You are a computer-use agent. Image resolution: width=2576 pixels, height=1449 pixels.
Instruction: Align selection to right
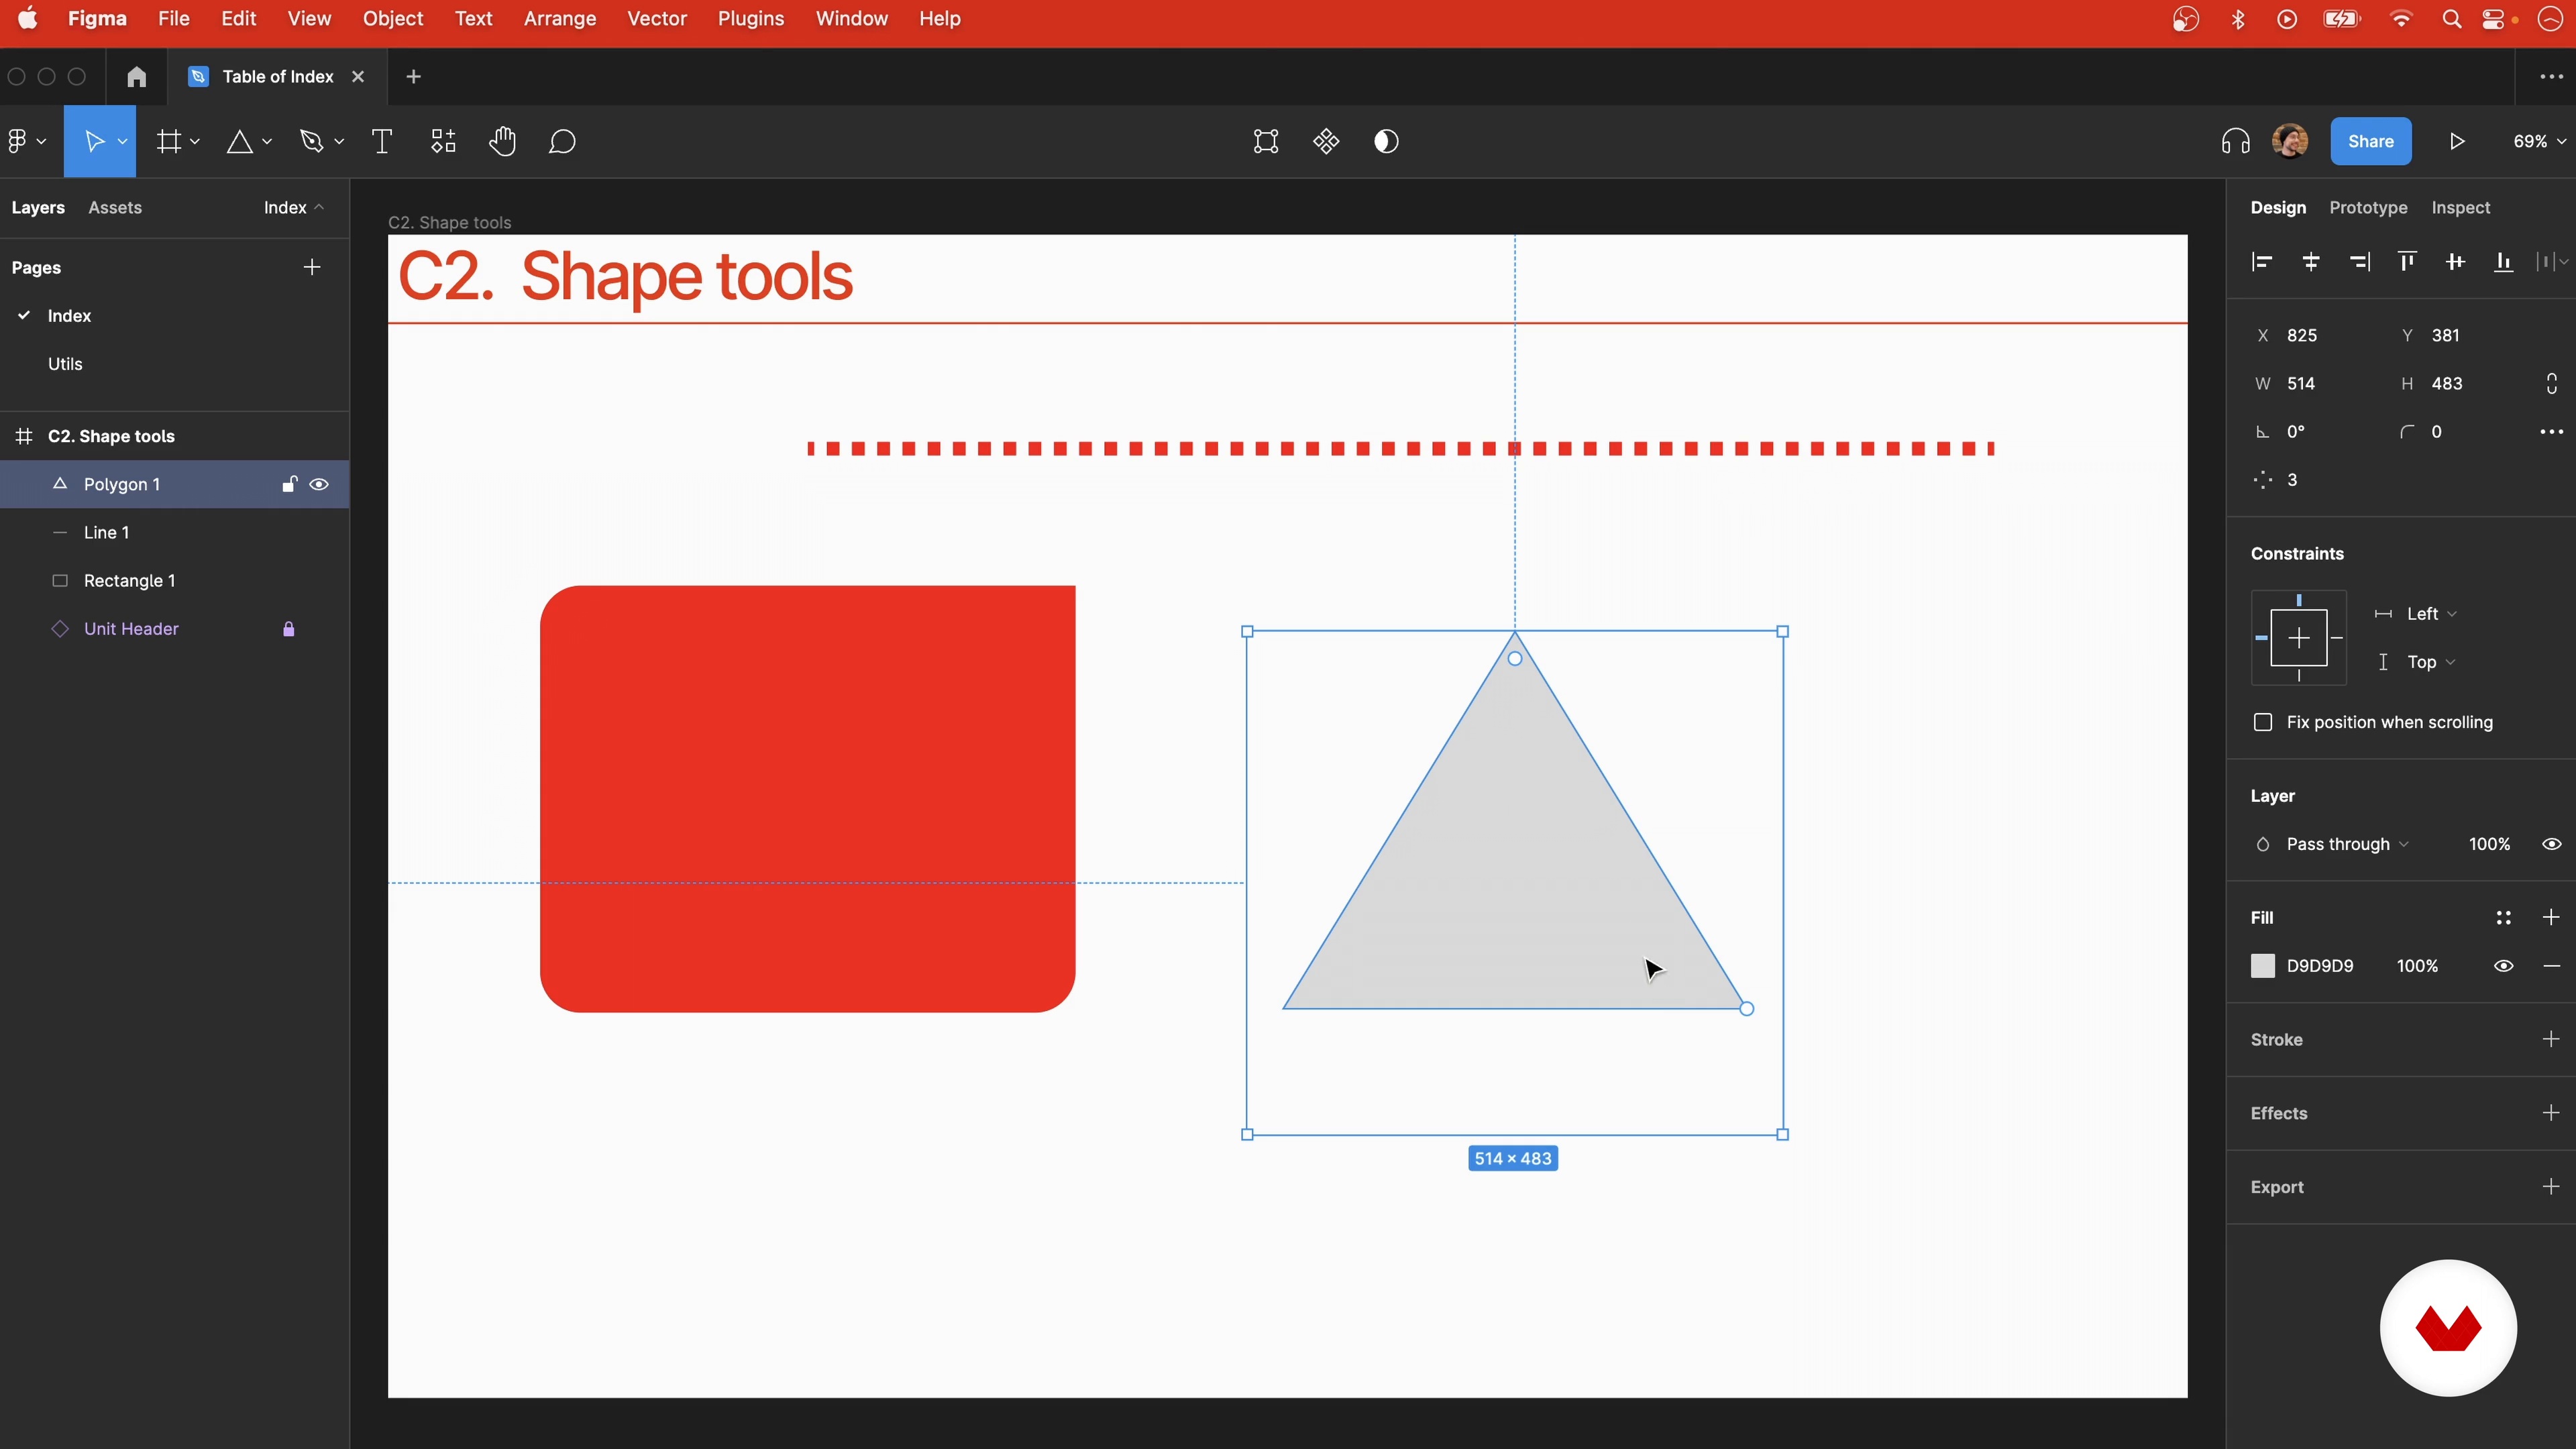click(x=2359, y=262)
